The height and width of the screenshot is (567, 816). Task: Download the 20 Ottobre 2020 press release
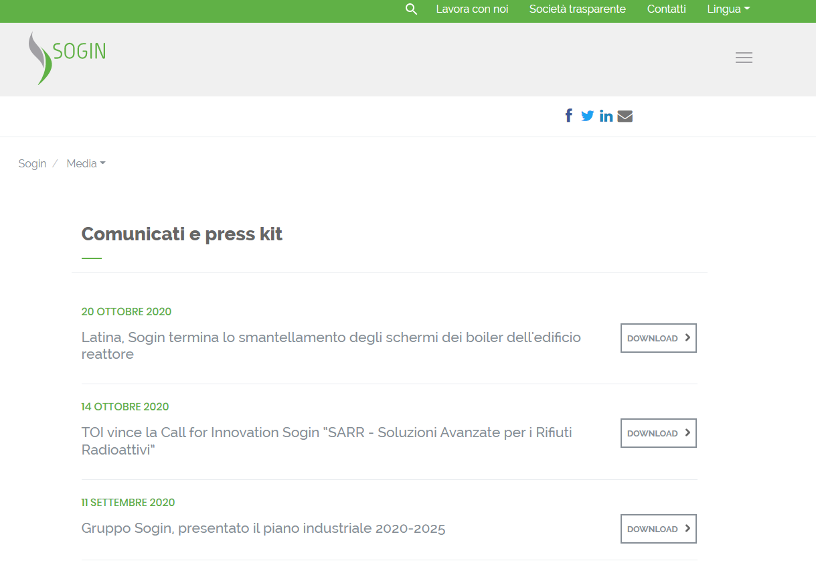[x=659, y=338]
